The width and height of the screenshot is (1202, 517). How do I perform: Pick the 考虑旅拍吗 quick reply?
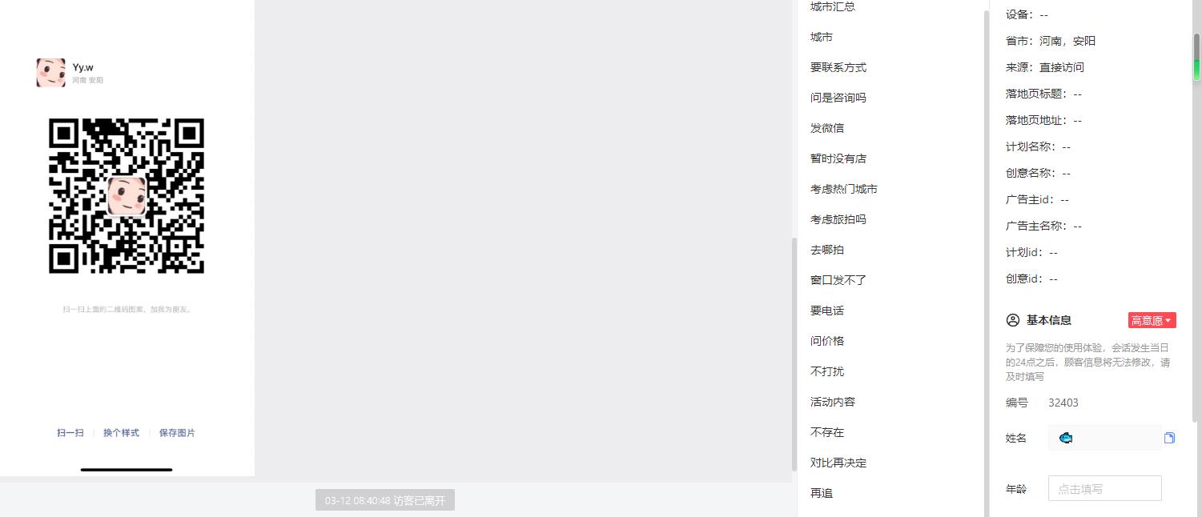[x=838, y=219]
